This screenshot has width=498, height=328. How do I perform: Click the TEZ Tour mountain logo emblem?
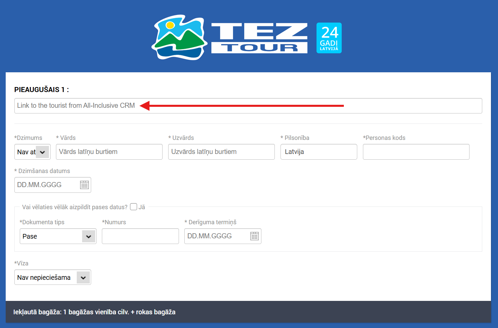tap(179, 37)
